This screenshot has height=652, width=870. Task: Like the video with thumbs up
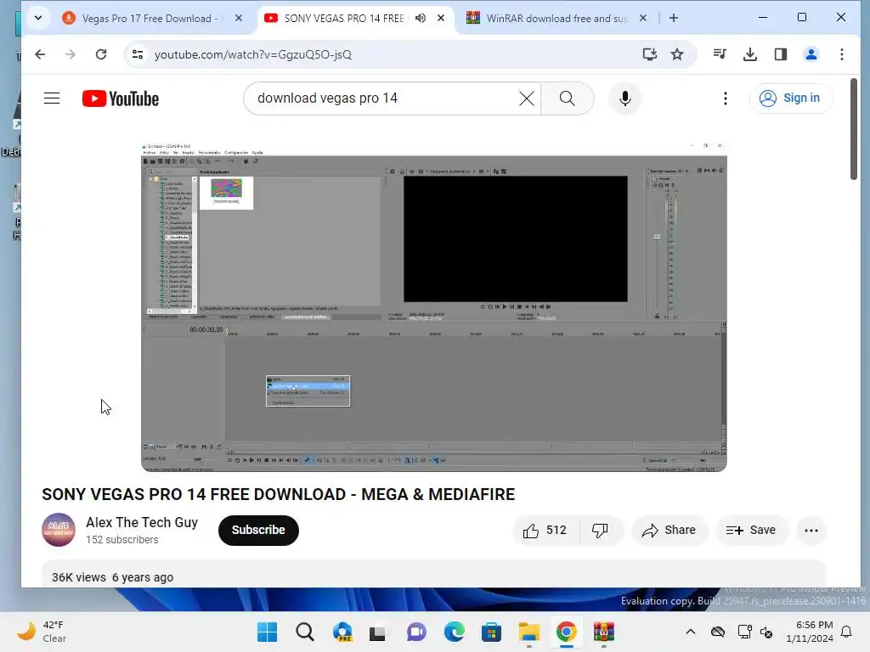click(x=545, y=530)
